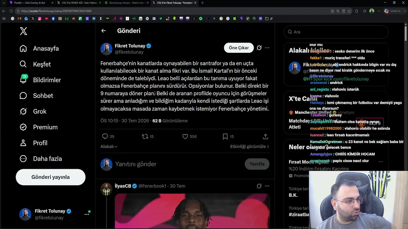Open Premium verified badge icon
408x229 pixels.
click(x=23, y=127)
